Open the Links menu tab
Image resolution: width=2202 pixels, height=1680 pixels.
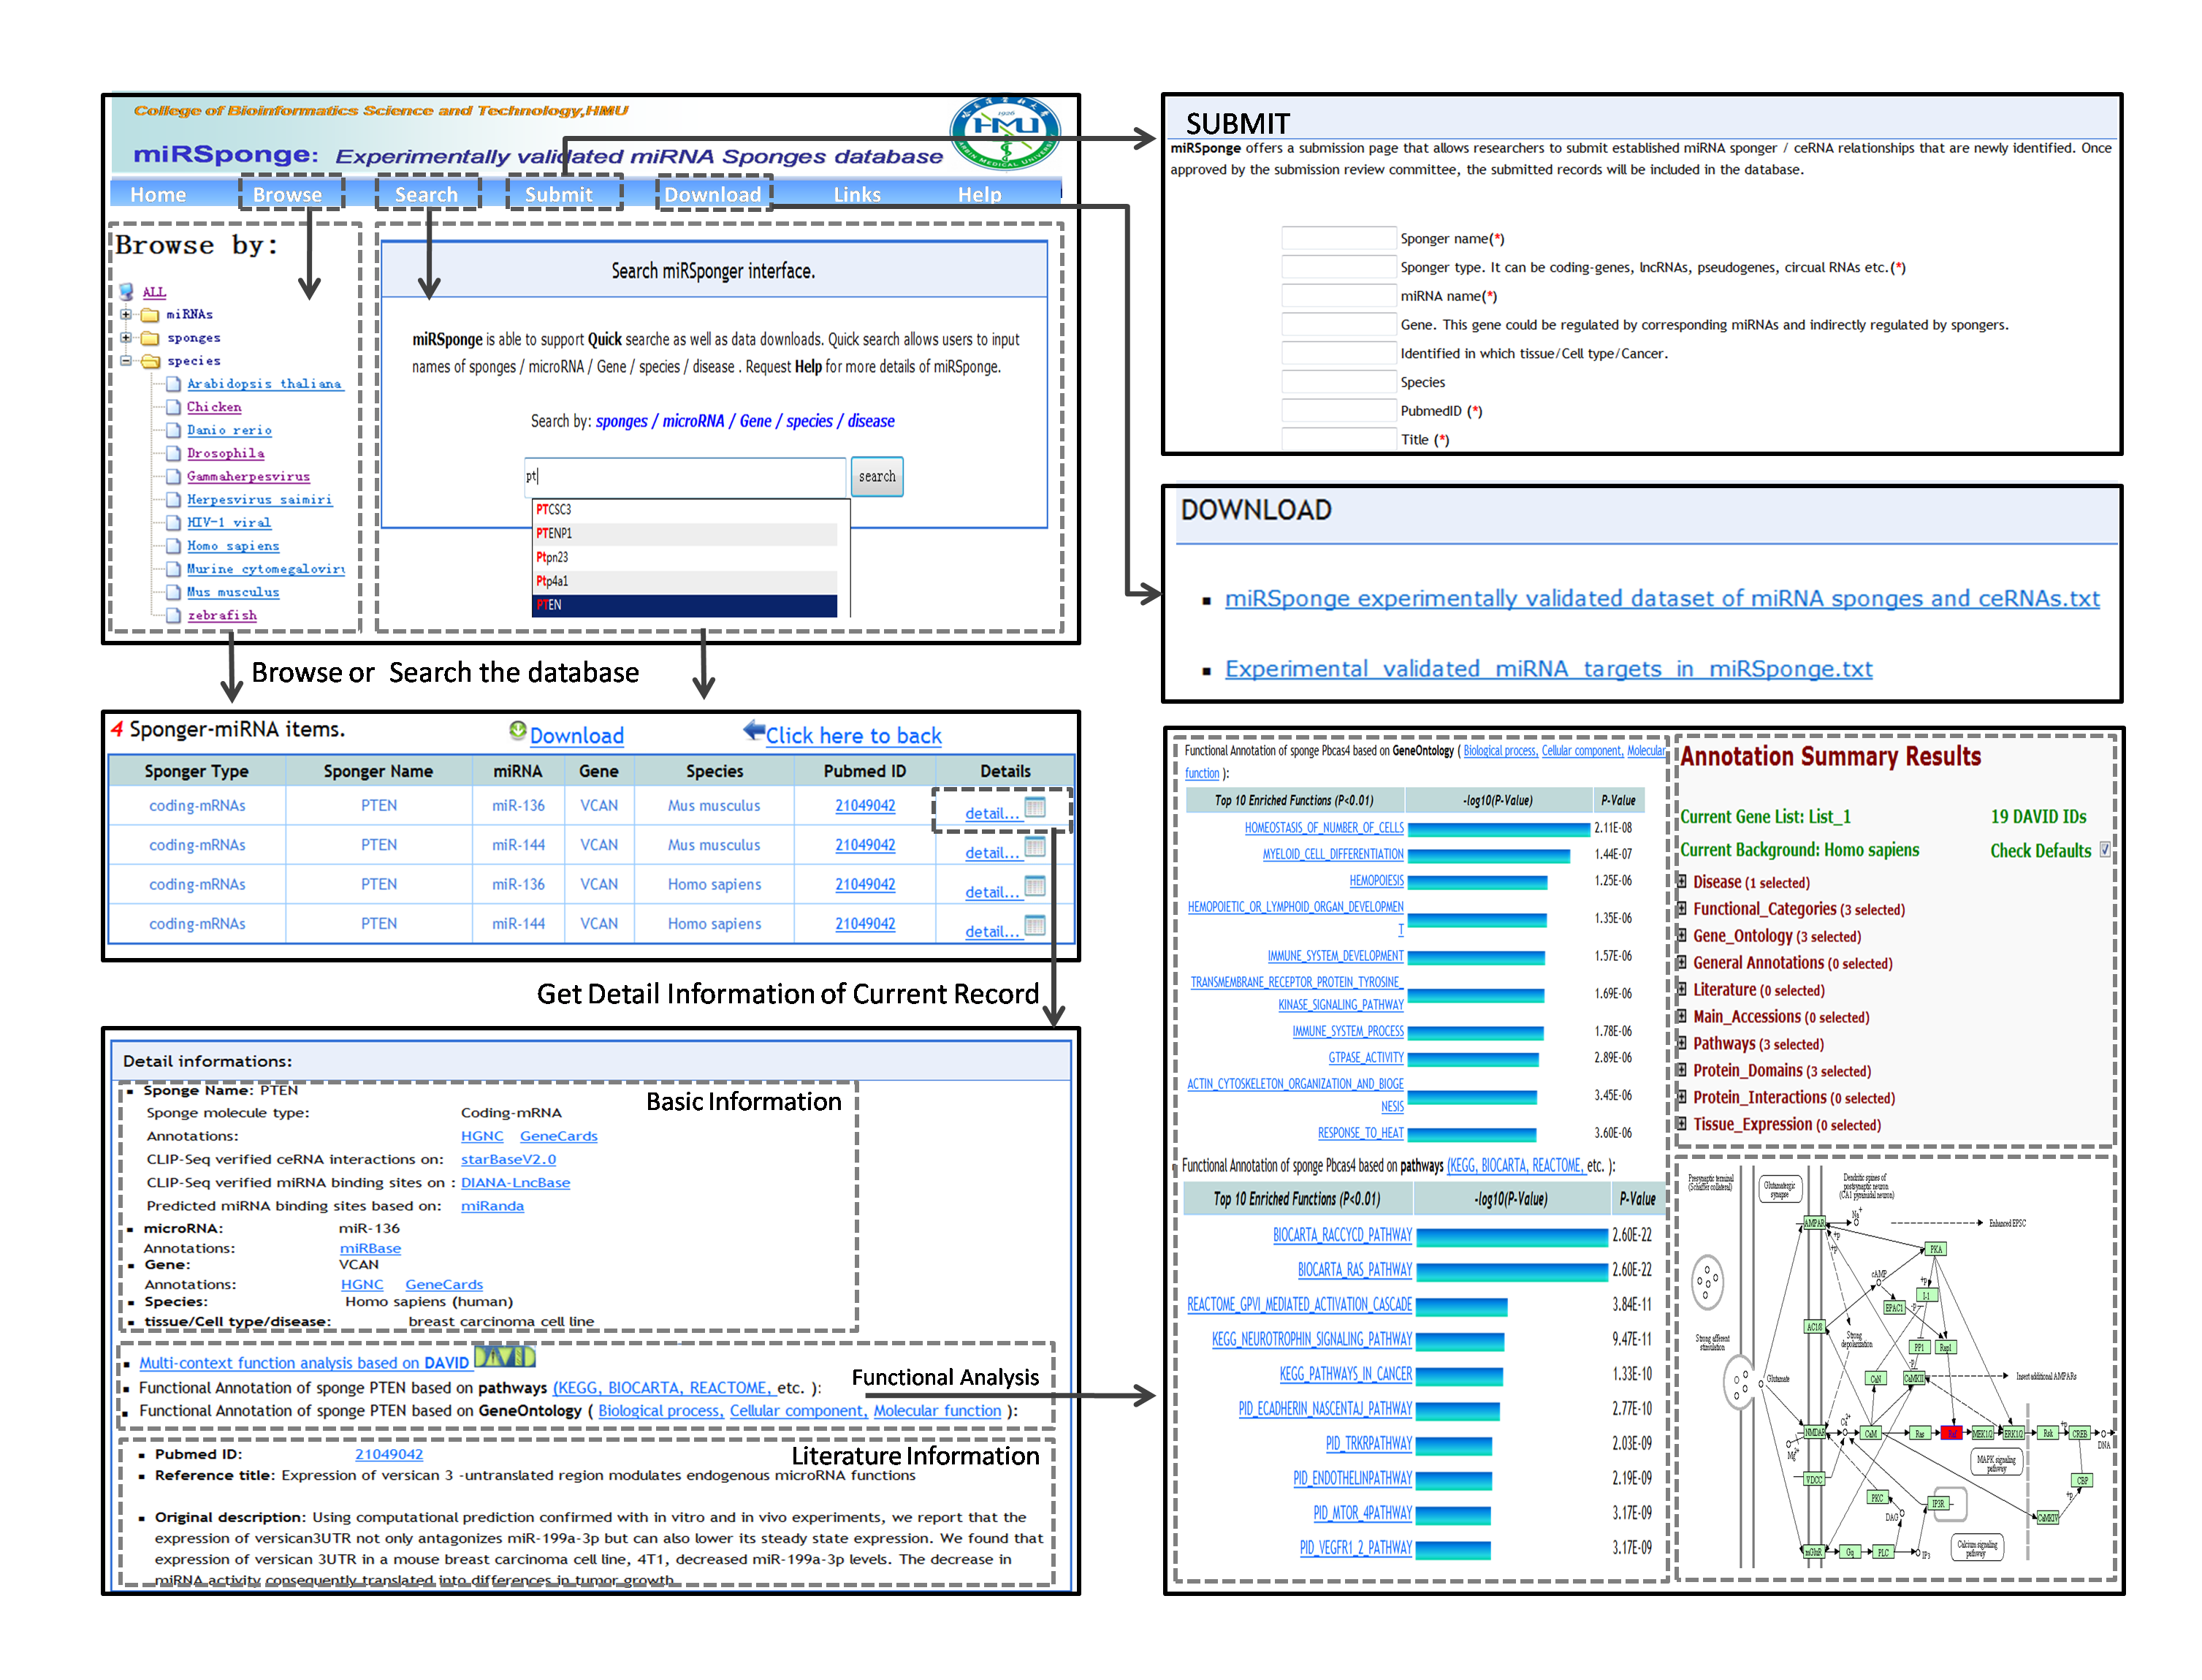856,194
